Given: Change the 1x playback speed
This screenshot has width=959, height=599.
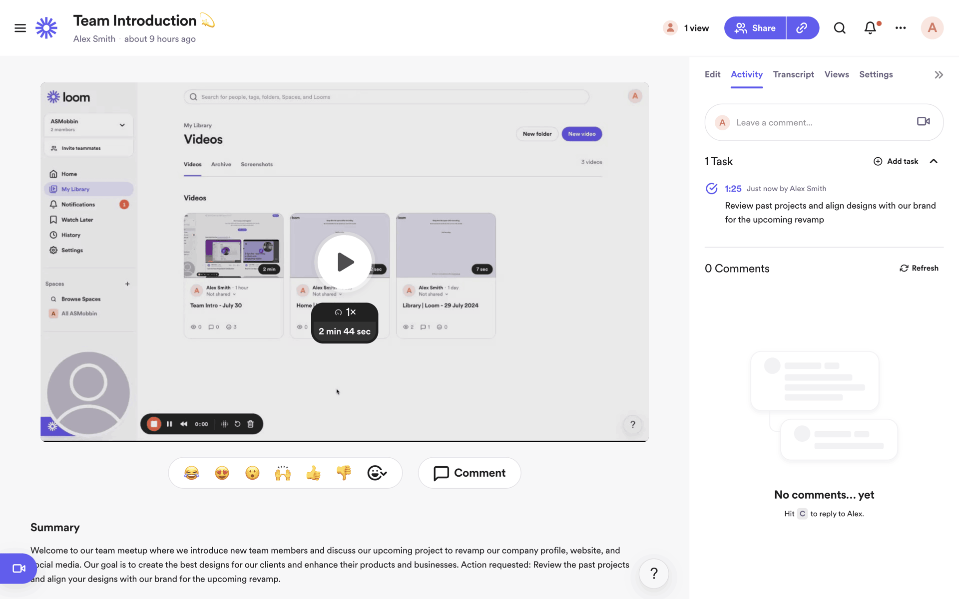Looking at the screenshot, I should tap(345, 312).
